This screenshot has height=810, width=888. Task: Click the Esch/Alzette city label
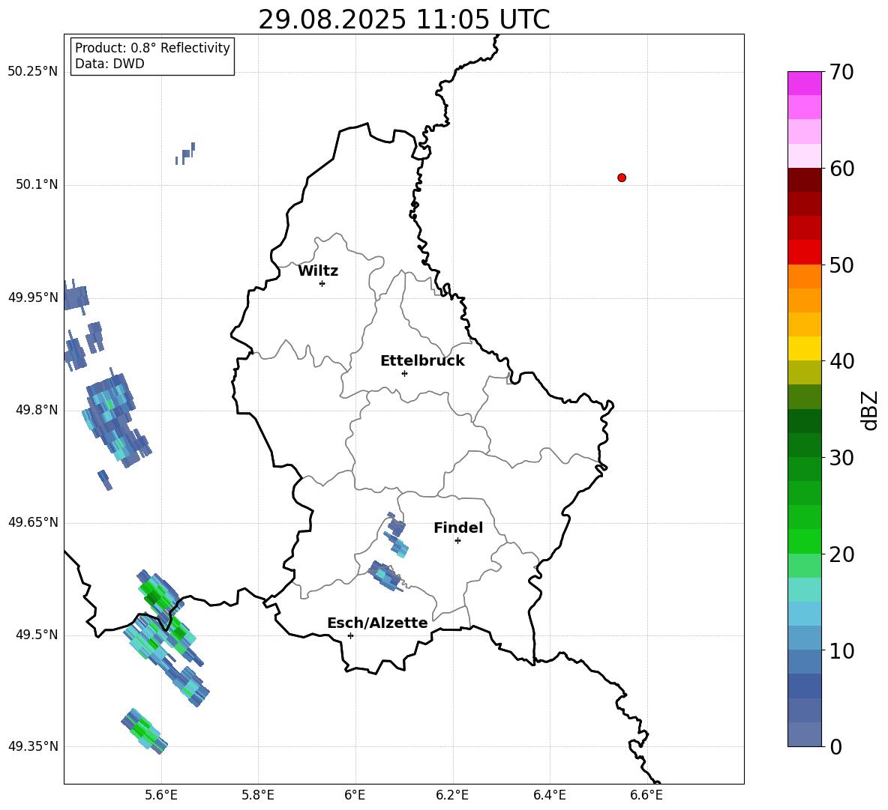[x=377, y=623]
